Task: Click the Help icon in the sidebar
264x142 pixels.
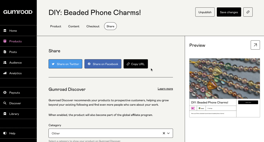Action: [x=5, y=133]
